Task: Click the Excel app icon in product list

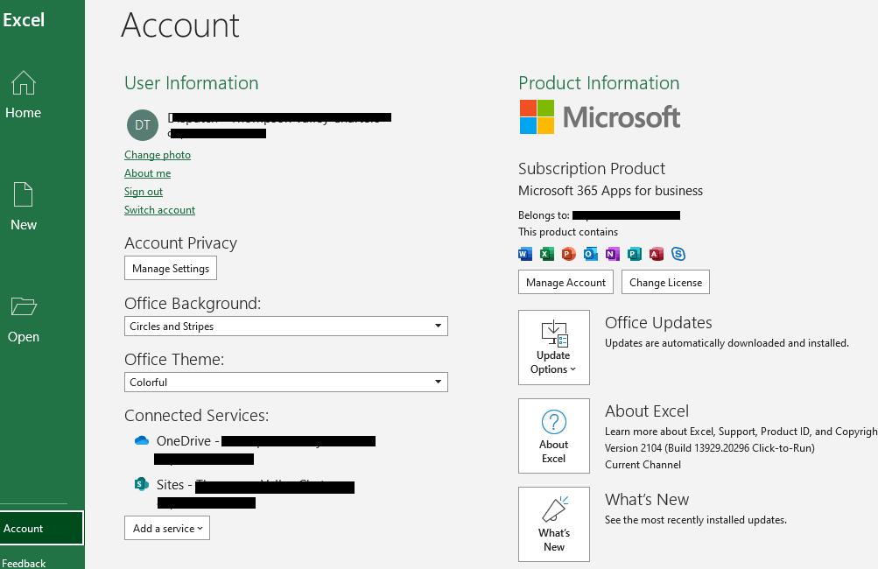Action: pyautogui.click(x=546, y=254)
